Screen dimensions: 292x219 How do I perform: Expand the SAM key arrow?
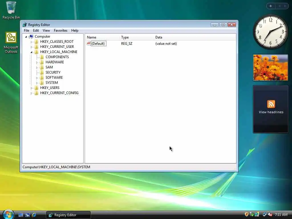[37, 67]
